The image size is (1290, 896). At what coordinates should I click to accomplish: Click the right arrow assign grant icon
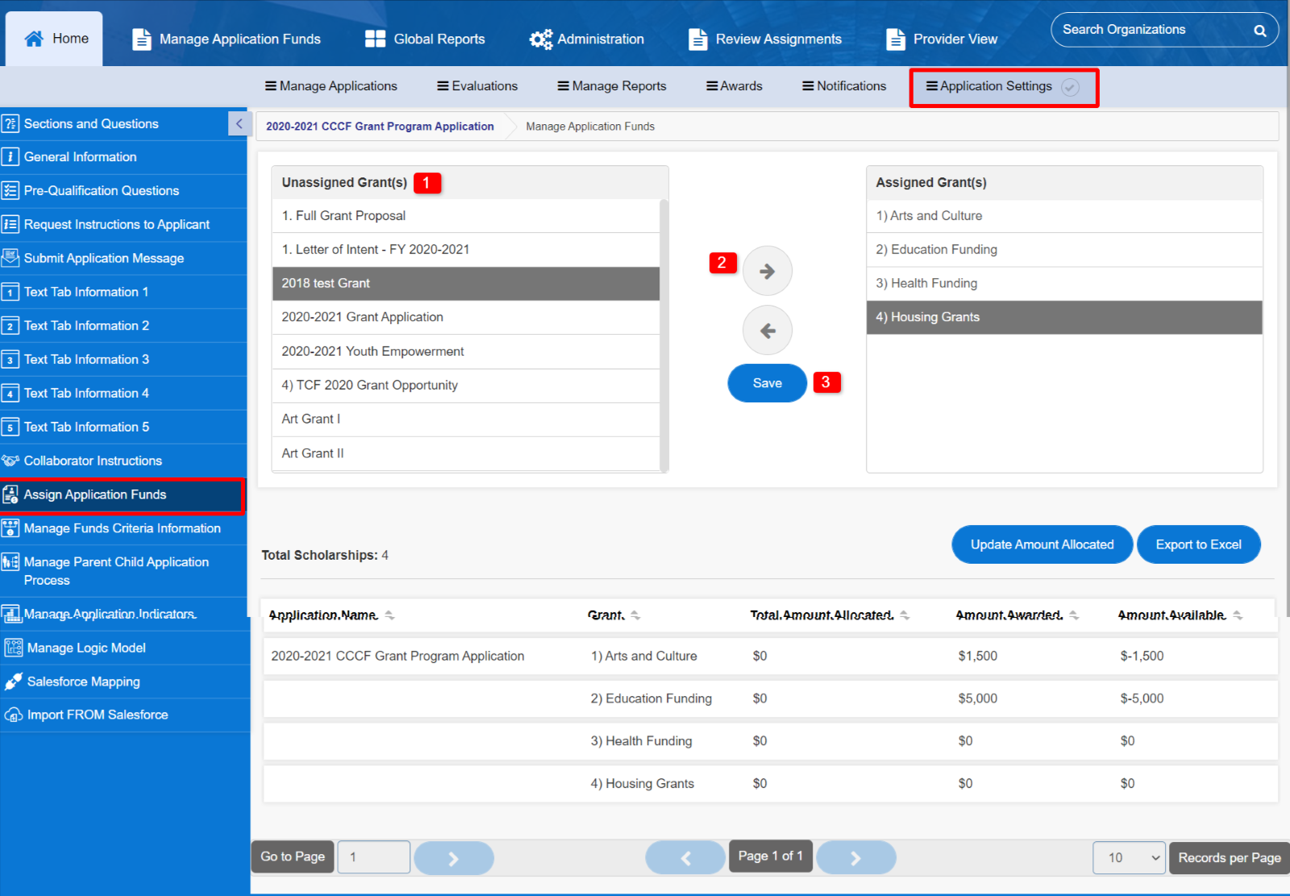pyautogui.click(x=767, y=271)
